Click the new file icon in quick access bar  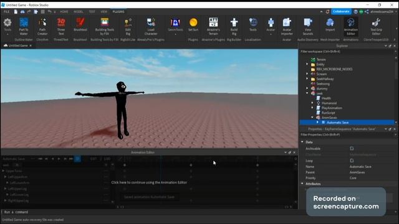16,12
